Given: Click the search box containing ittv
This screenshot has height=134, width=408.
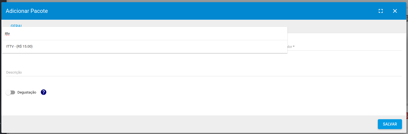Looking at the screenshot, I should [145, 34].
